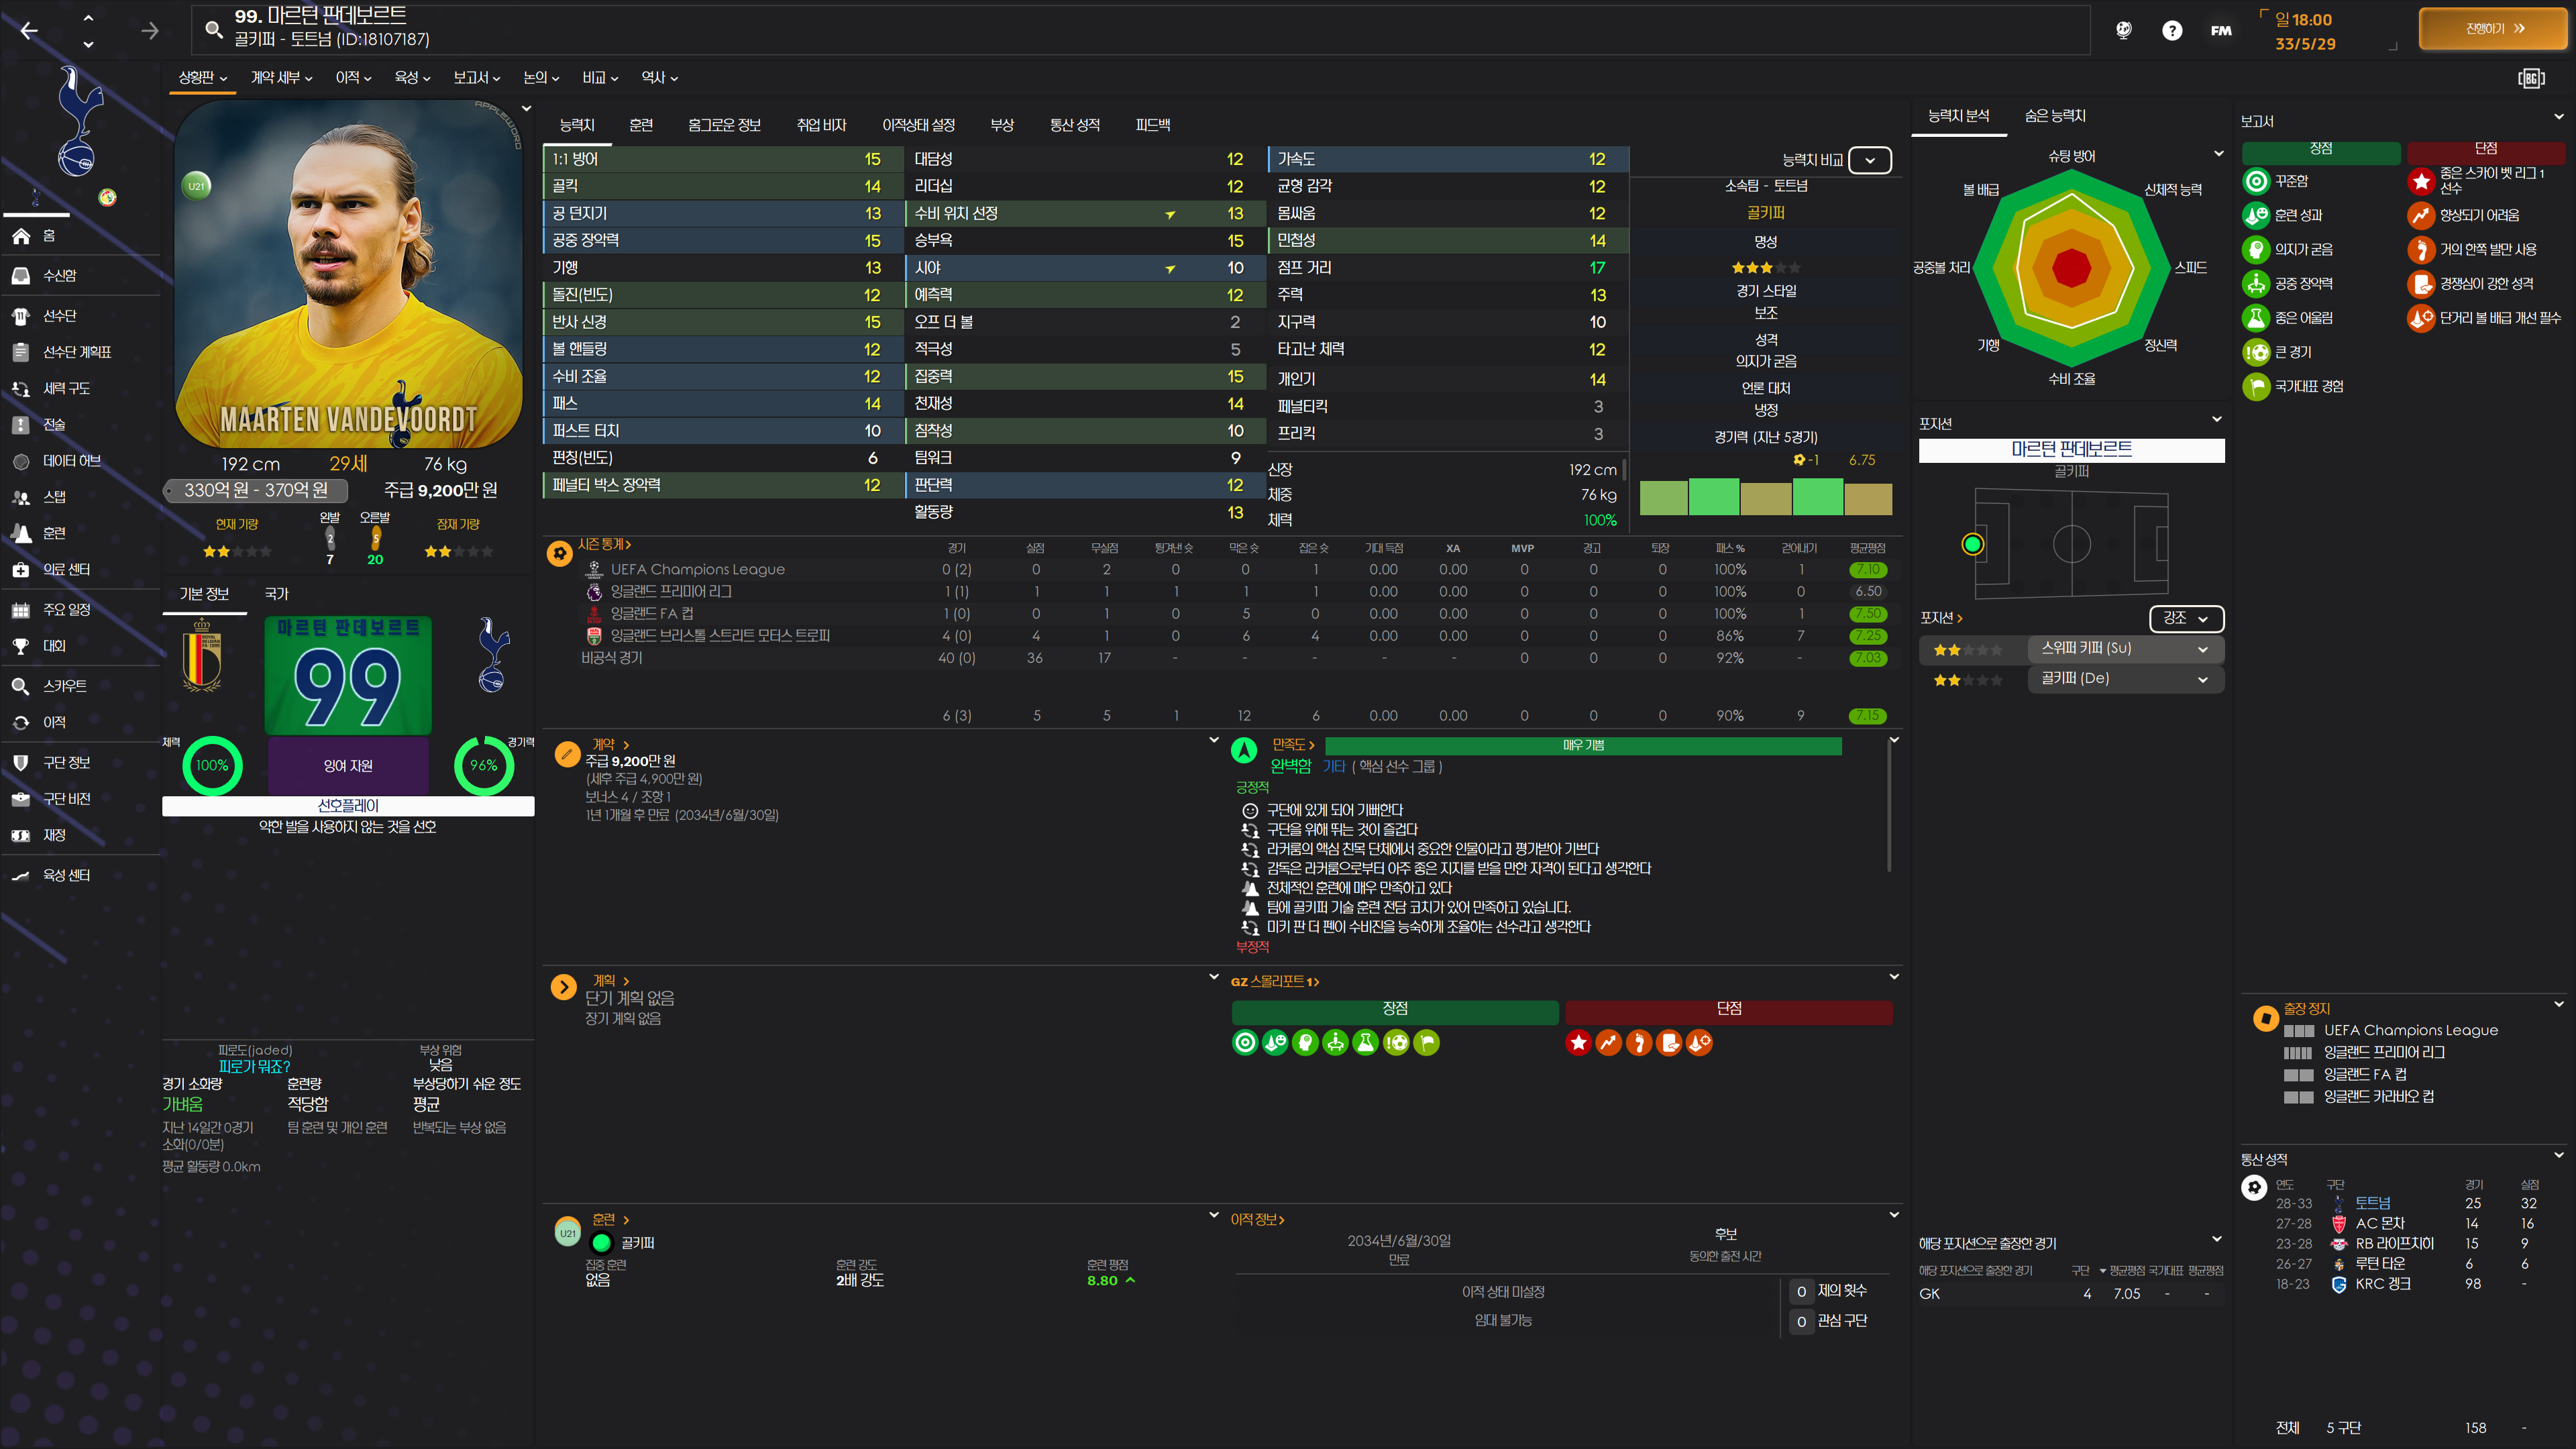Click the back arrow navigation icon
This screenshot has height=1449, width=2576.
[29, 31]
